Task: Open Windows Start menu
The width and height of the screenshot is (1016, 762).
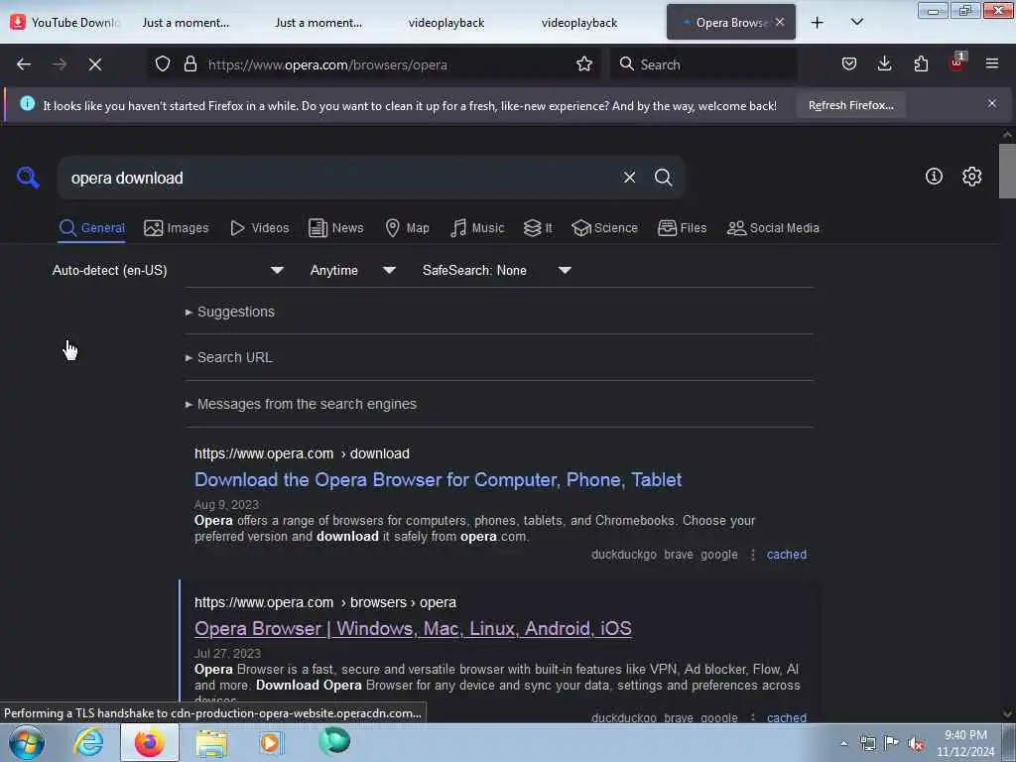Action: pyautogui.click(x=27, y=742)
